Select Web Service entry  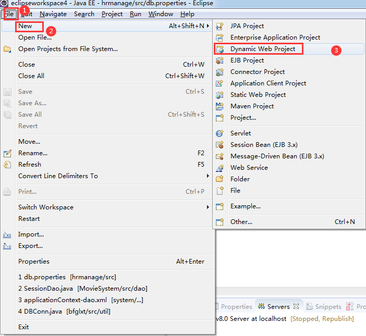click(x=289, y=168)
